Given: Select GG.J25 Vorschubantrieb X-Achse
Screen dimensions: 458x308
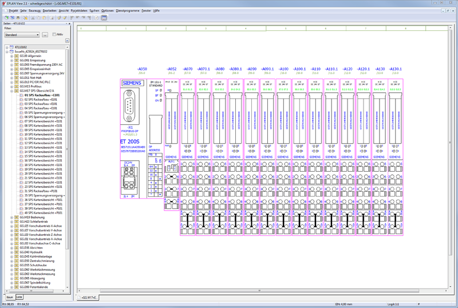Looking at the screenshot, I should 41,226.
